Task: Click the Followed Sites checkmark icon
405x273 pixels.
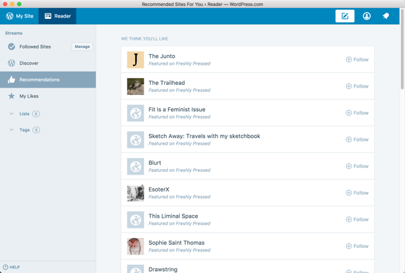Action: tap(11, 47)
